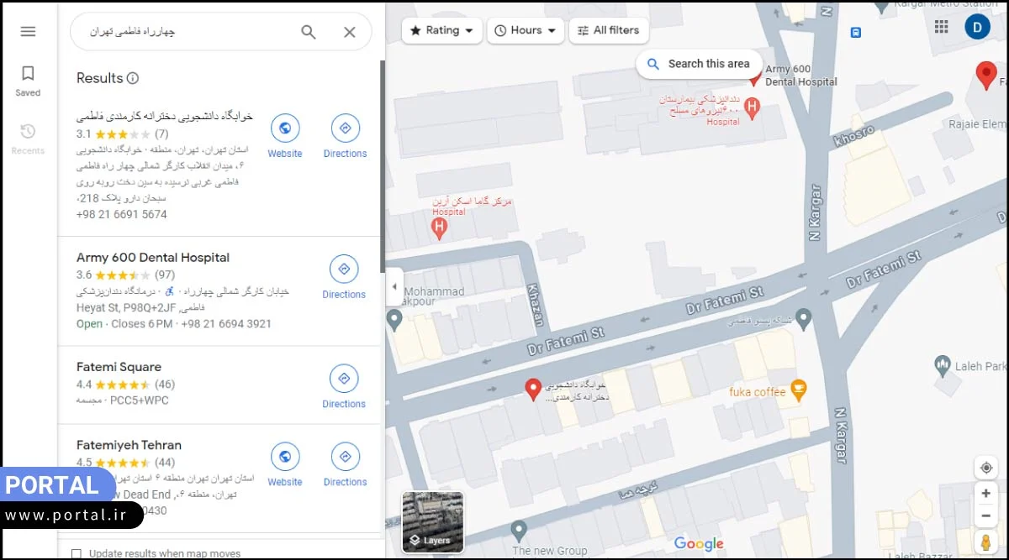The height and width of the screenshot is (560, 1009).
Task: Select the Fatemi Square result
Action: point(119,367)
